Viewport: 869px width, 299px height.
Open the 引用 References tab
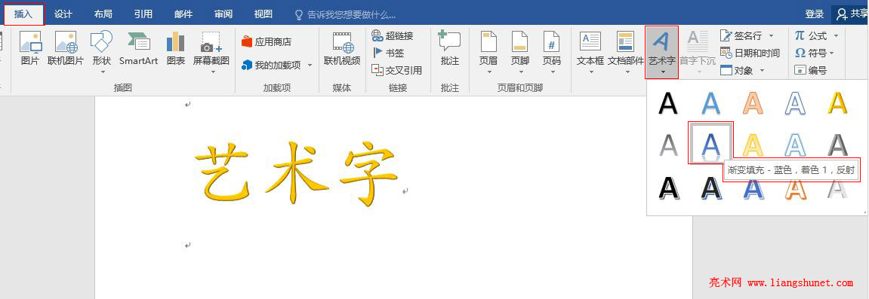143,14
